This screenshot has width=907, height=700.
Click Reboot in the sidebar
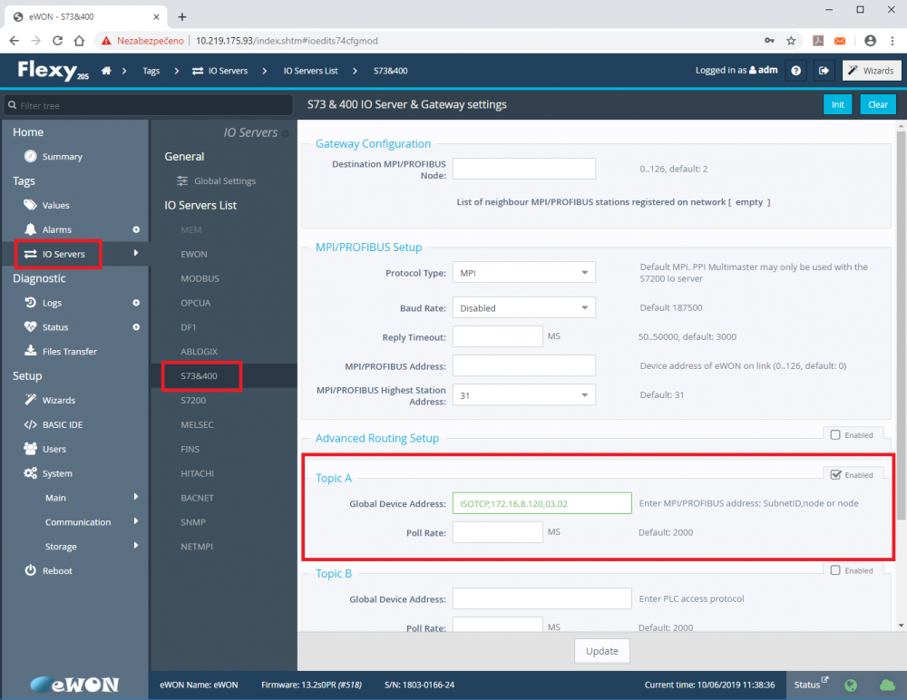coord(57,570)
